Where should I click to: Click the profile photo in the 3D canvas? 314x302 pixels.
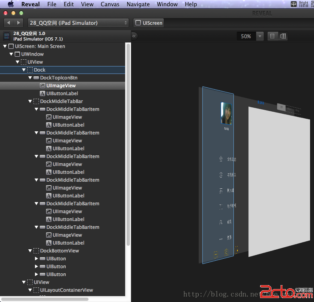[x=226, y=113]
